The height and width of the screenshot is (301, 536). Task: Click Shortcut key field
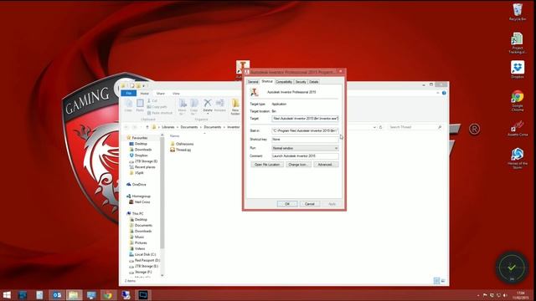click(305, 140)
